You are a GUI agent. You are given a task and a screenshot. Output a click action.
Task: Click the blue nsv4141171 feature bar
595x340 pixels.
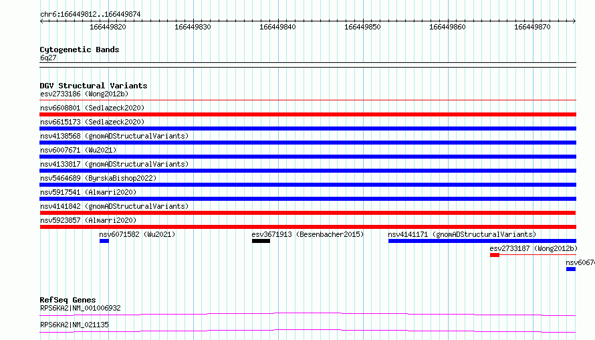coord(482,241)
